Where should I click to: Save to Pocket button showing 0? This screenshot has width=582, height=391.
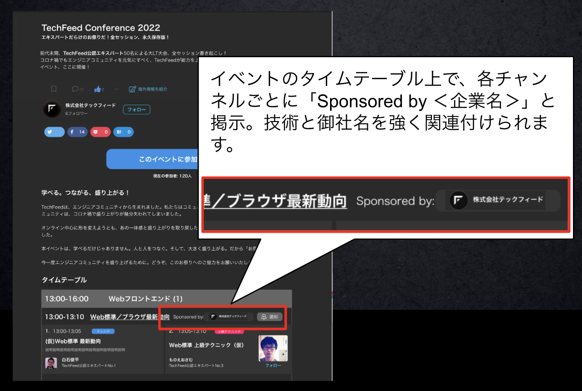[x=100, y=132]
